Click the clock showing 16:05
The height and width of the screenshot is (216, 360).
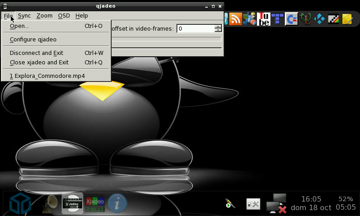pos(311,199)
